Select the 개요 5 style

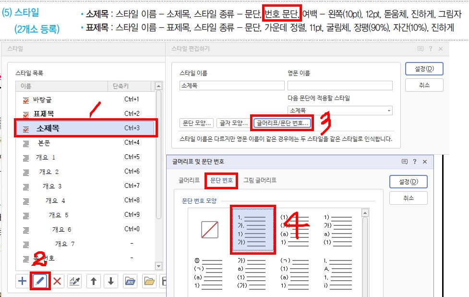click(x=85, y=215)
